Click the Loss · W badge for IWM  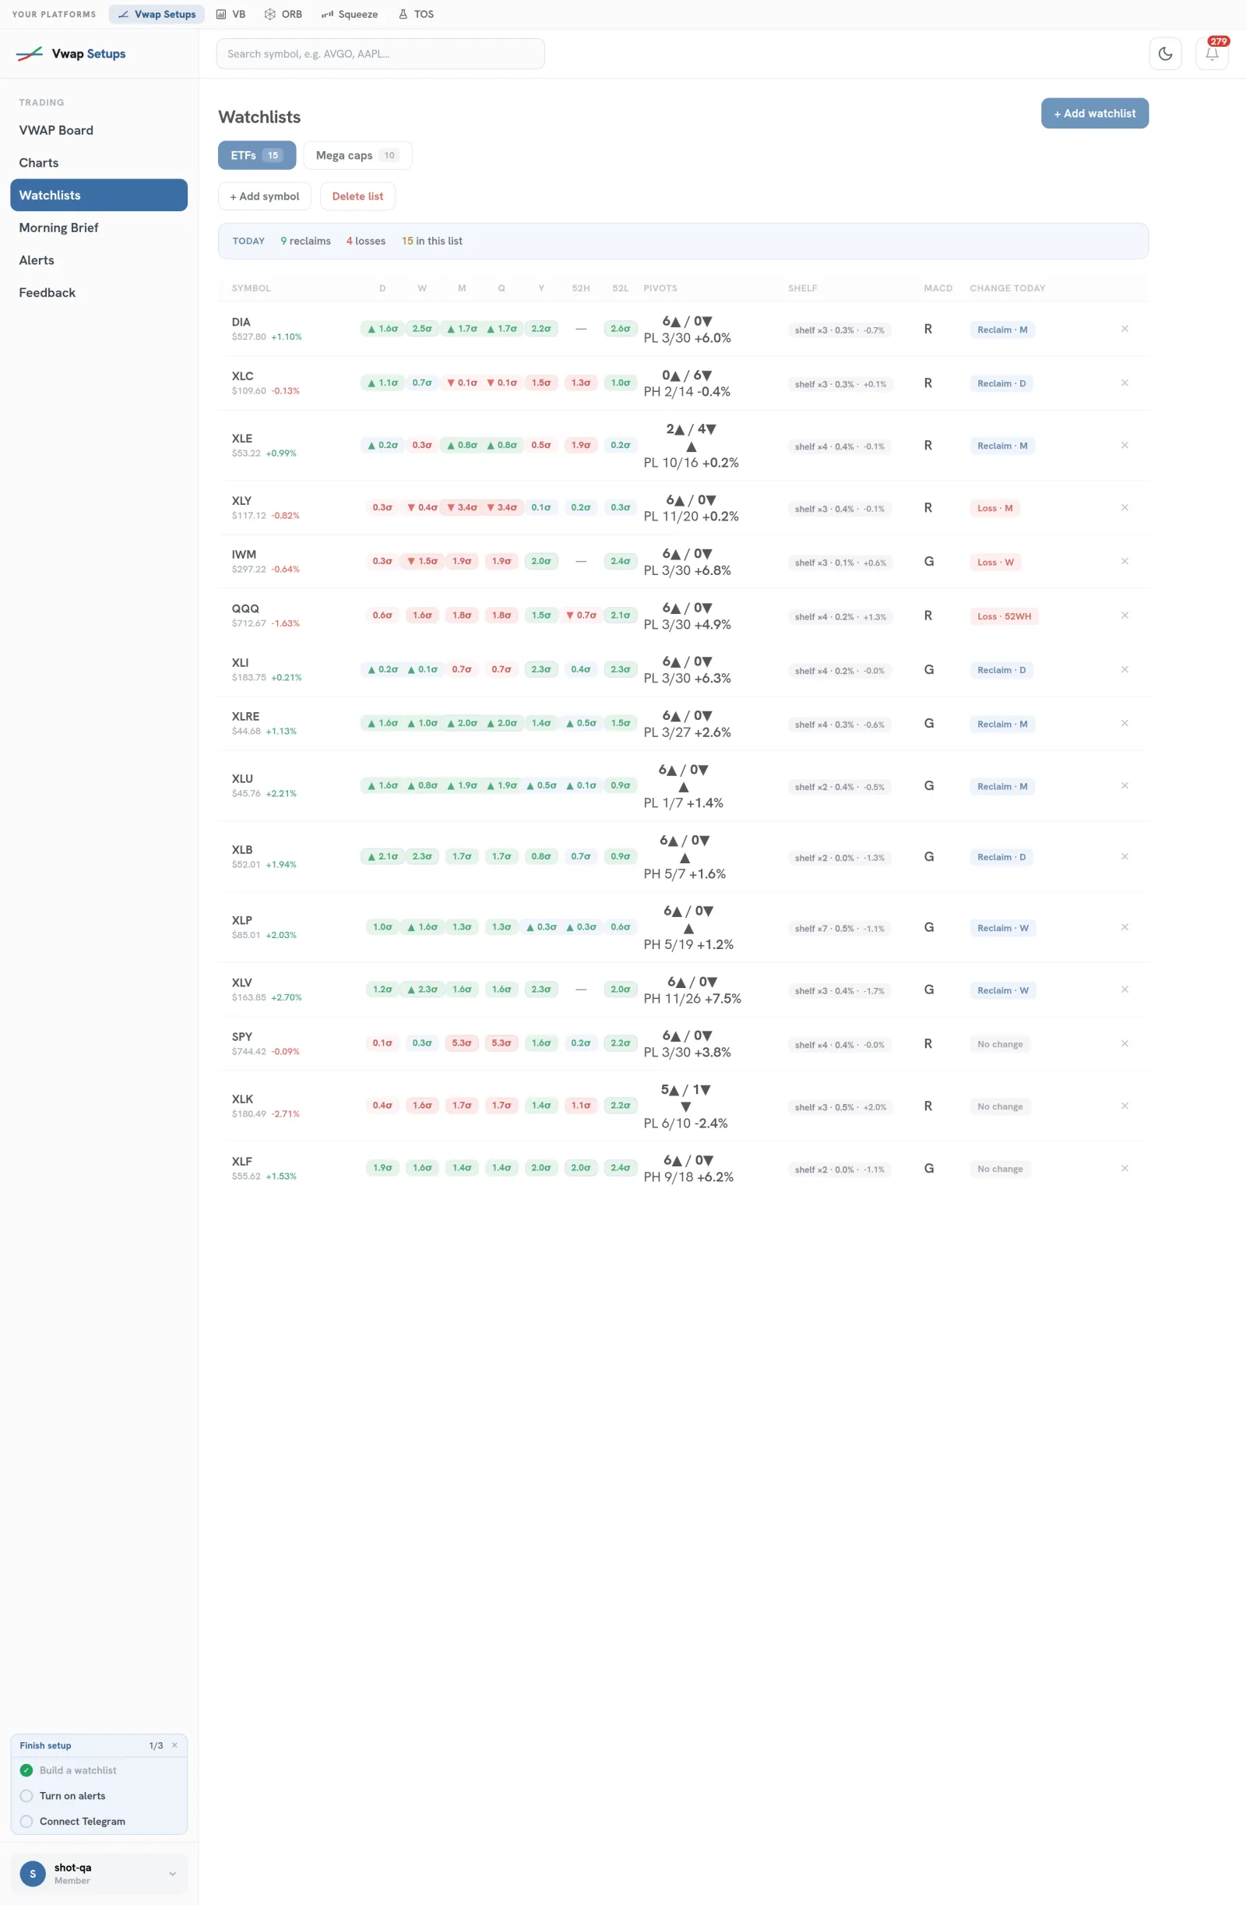[995, 562]
